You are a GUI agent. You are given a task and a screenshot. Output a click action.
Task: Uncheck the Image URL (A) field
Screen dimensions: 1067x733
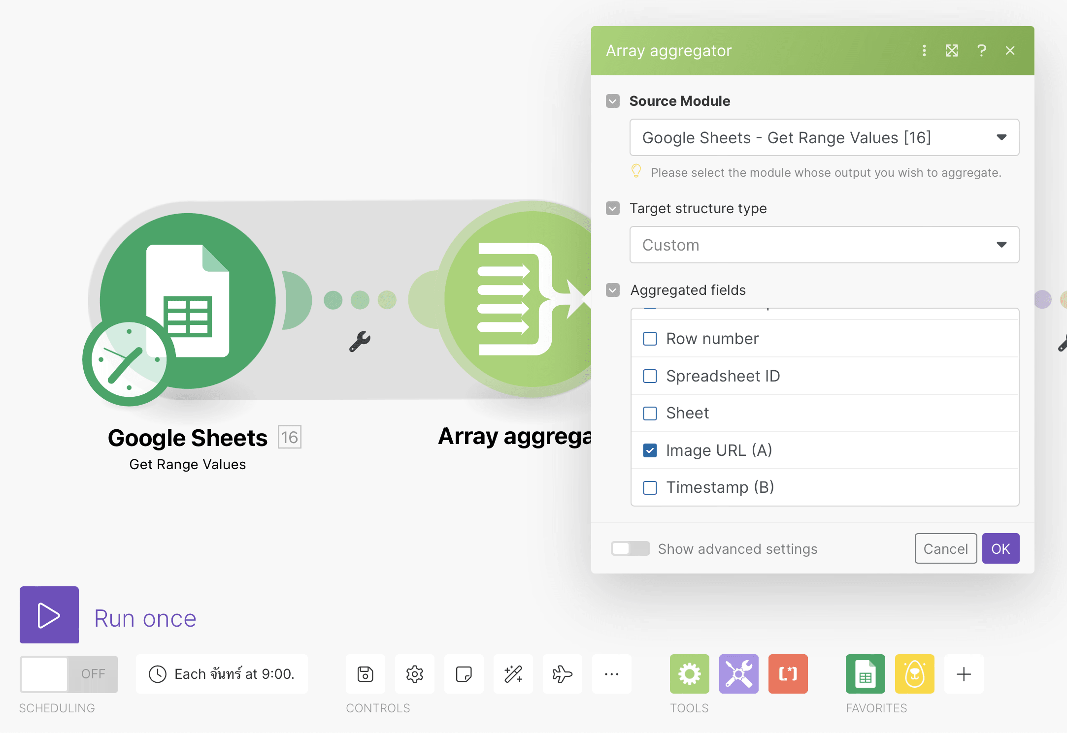[650, 450]
